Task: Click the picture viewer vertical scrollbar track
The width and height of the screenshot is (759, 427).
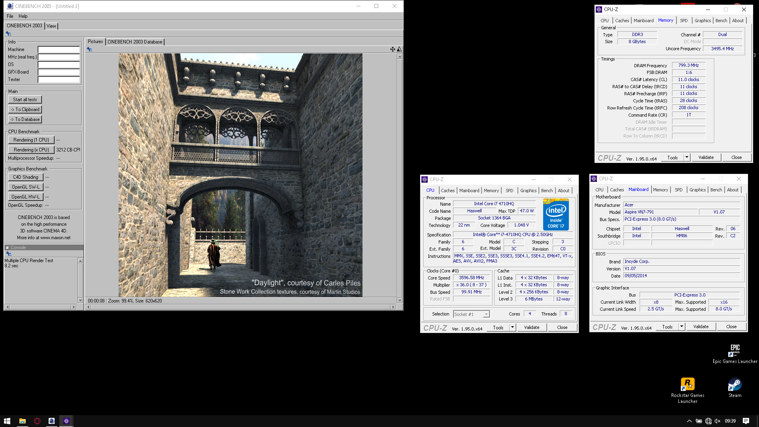Action: point(400,178)
